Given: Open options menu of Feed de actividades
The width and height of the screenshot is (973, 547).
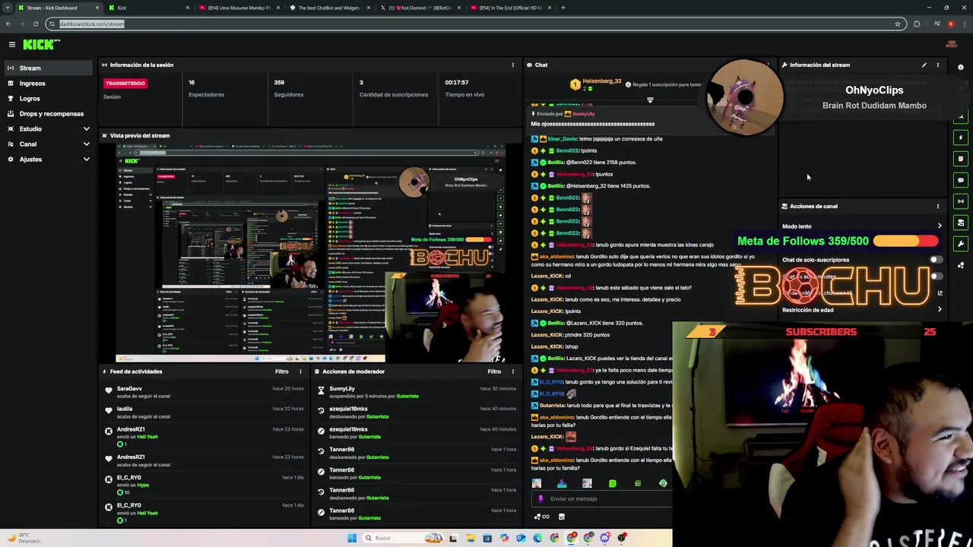Looking at the screenshot, I should tap(300, 372).
